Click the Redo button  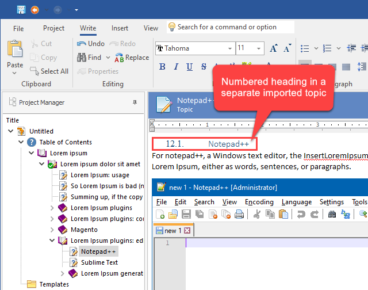coord(122,44)
